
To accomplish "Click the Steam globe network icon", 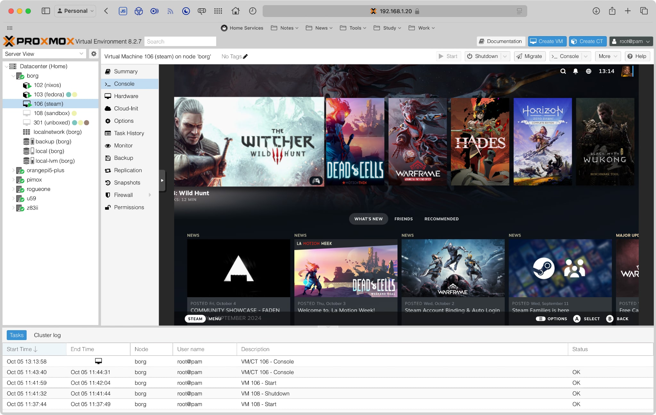I will click(x=588, y=71).
